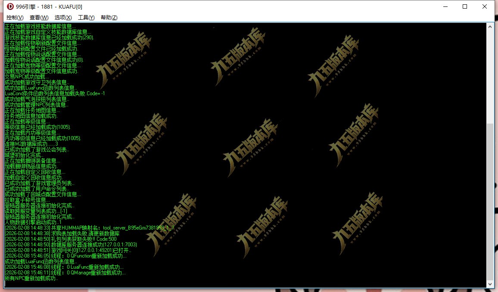Select log line '连接M2数据库成功......3'

(31, 144)
